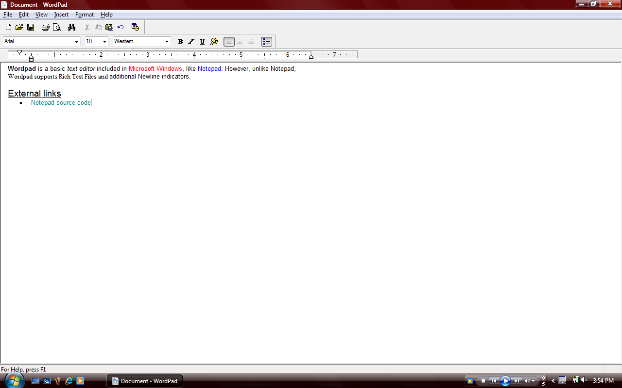This screenshot has width=622, height=388.
Task: Click the Document - WordPad taskbar button
Action: click(x=145, y=381)
